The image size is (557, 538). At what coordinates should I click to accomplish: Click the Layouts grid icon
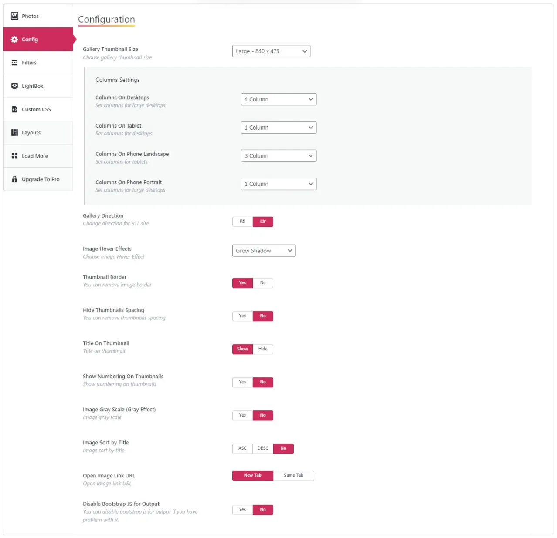[x=14, y=133]
